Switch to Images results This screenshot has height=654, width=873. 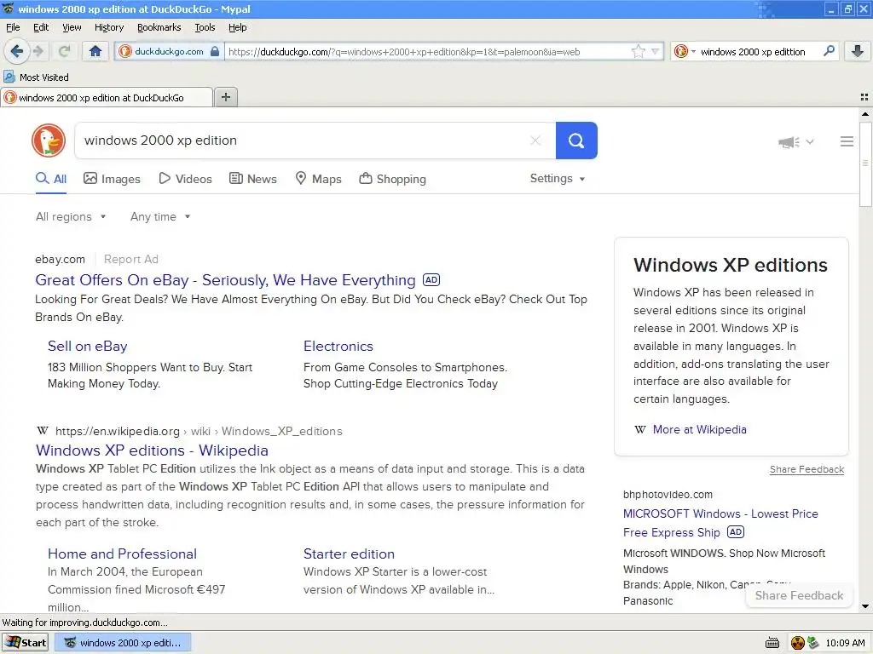[112, 179]
